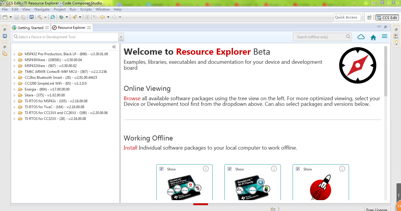Click the Build hammer icon
The width and height of the screenshot is (401, 211).
[x=40, y=17]
